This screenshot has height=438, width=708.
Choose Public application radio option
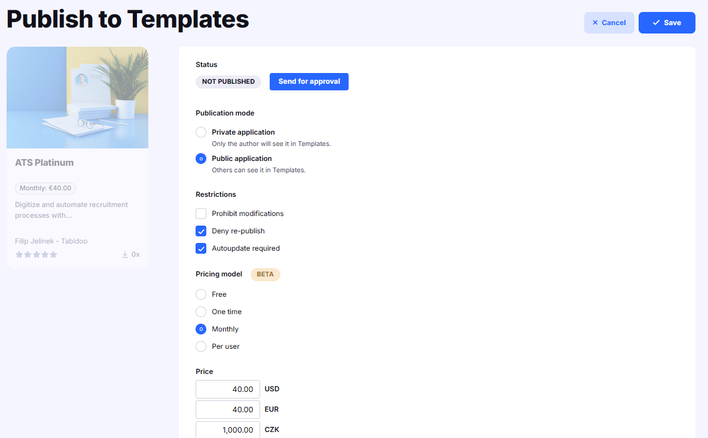(201, 159)
